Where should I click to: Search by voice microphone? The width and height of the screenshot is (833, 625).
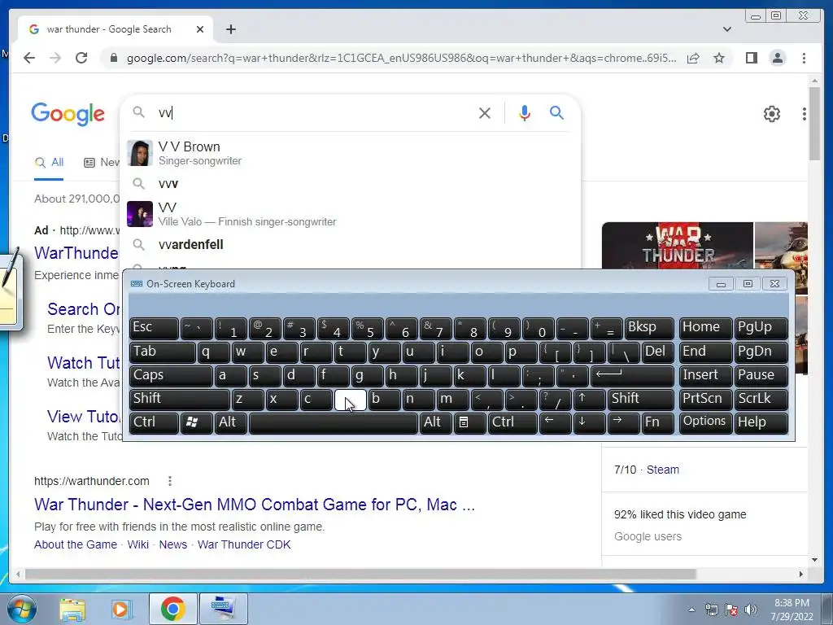pyautogui.click(x=525, y=112)
